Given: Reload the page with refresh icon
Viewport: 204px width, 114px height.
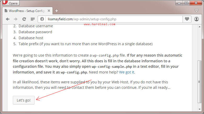Looking at the screenshot, I should (x=24, y=19).
